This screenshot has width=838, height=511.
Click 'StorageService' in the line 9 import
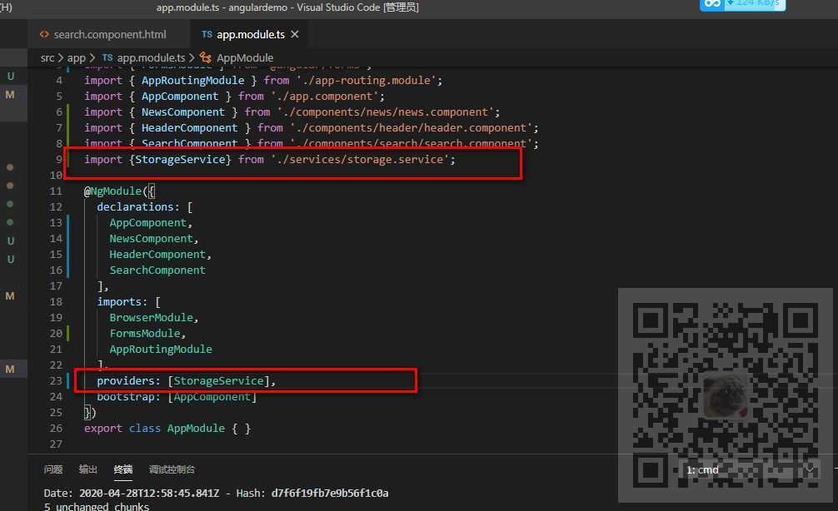(180, 160)
